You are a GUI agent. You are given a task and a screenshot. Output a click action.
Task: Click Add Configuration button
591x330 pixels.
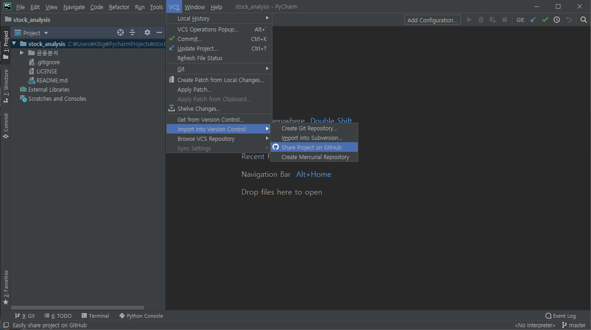coord(432,20)
